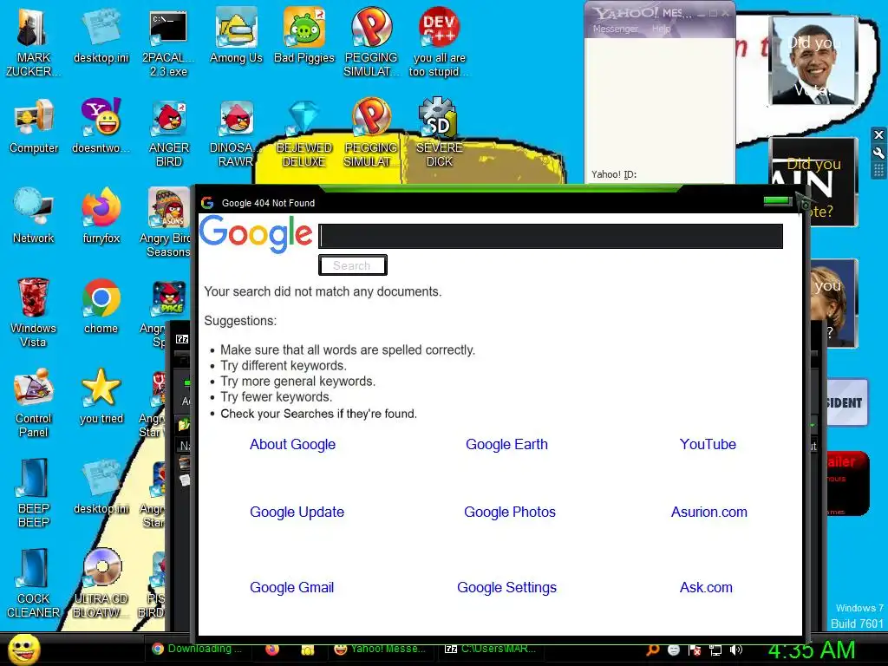Screen dimensions: 888x666
Task: Launch Angry Birds Seasons shortcut
Action: coord(168,223)
